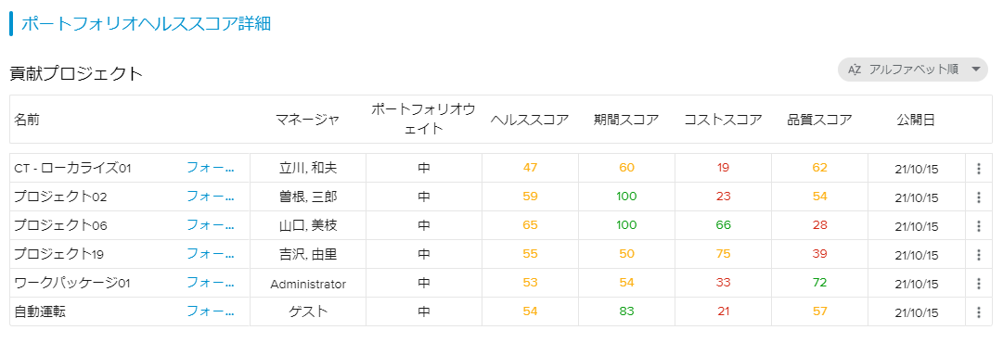Open the フォー... link for 自動運転
The height and width of the screenshot is (343, 1003).
click(x=211, y=311)
